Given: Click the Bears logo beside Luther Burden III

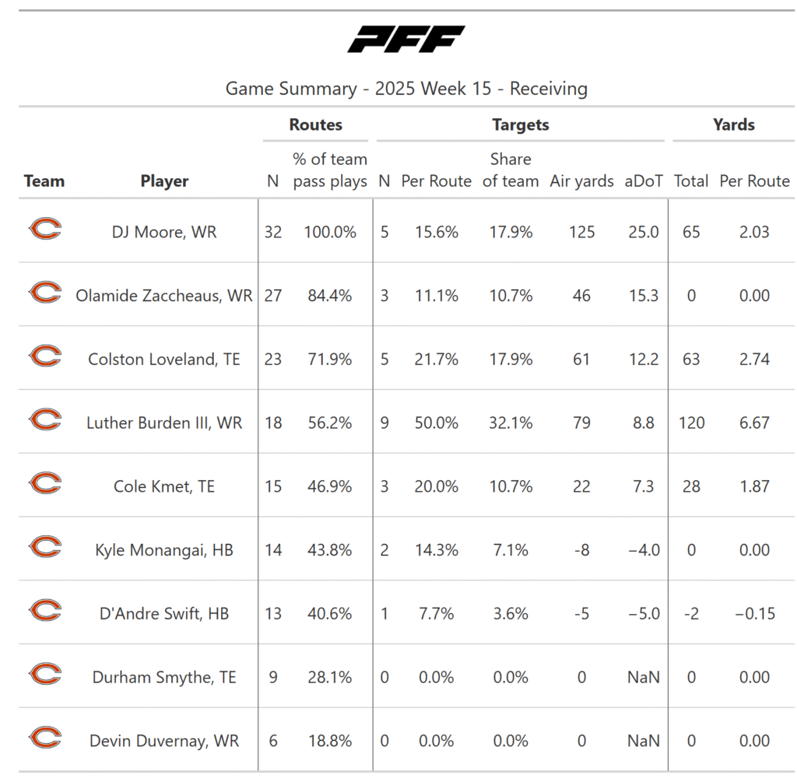Looking at the screenshot, I should [x=44, y=420].
